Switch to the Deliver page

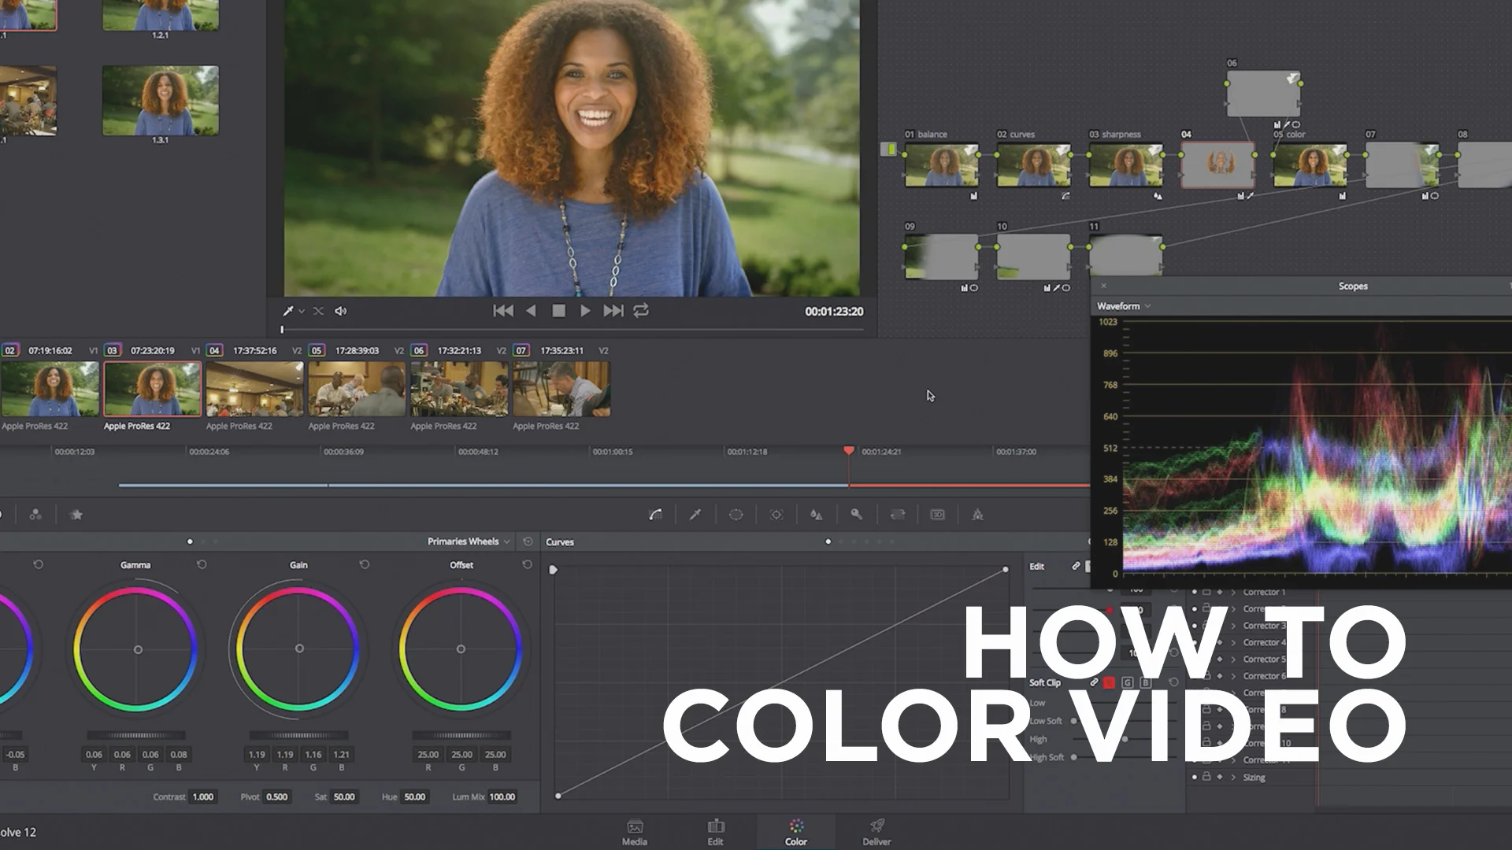(x=876, y=832)
